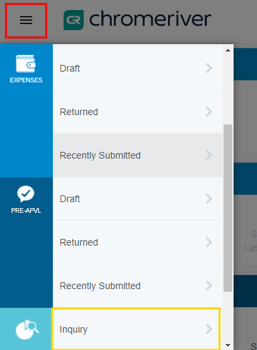Click the menu scrollbar thumb

pyautogui.click(x=228, y=208)
